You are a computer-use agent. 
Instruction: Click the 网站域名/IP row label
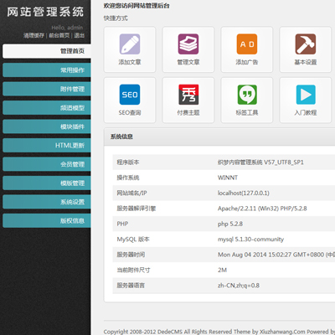131,193
